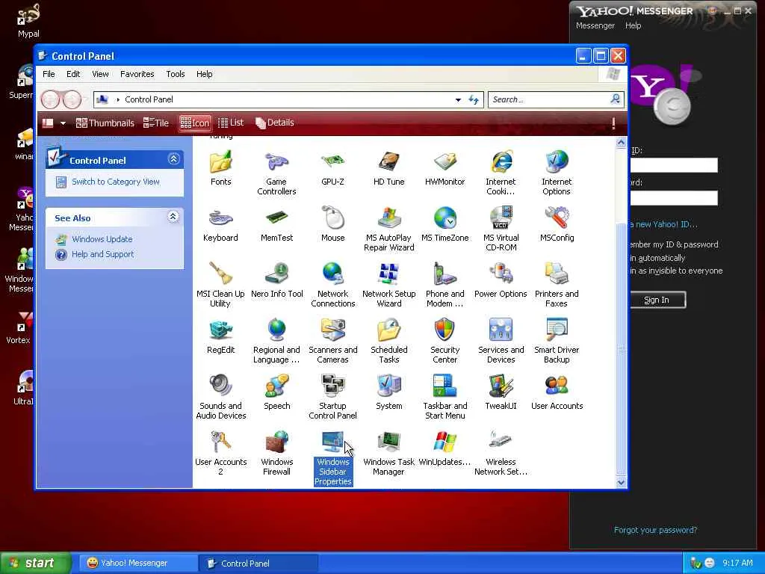Open Power Options icon
Image resolution: width=765 pixels, height=574 pixels.
point(501,275)
